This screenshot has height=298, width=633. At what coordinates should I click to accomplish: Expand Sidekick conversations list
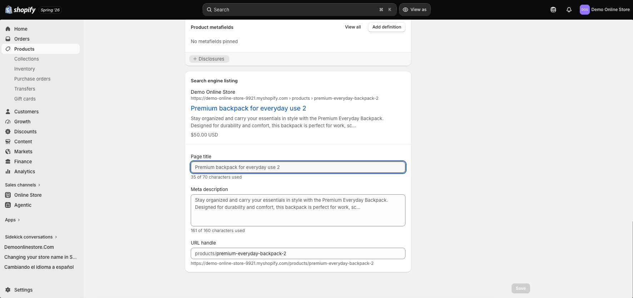pyautogui.click(x=31, y=237)
